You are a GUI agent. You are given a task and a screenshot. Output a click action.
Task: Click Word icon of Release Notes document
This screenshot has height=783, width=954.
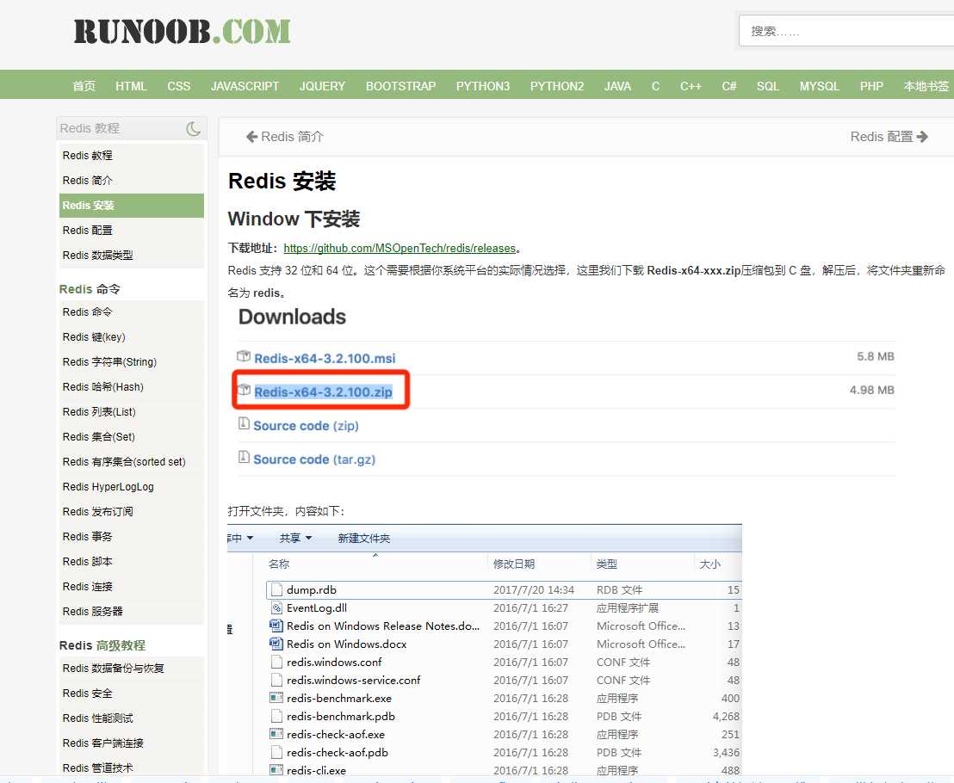point(276,626)
